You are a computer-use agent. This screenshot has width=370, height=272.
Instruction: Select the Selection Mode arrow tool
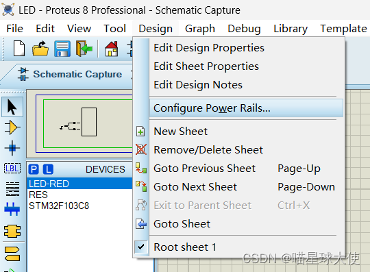12,107
